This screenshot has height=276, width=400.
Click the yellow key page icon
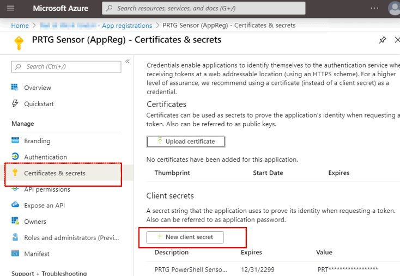tap(19, 43)
